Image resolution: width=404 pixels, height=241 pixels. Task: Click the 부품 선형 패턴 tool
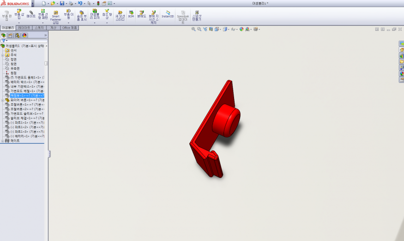pos(43,14)
